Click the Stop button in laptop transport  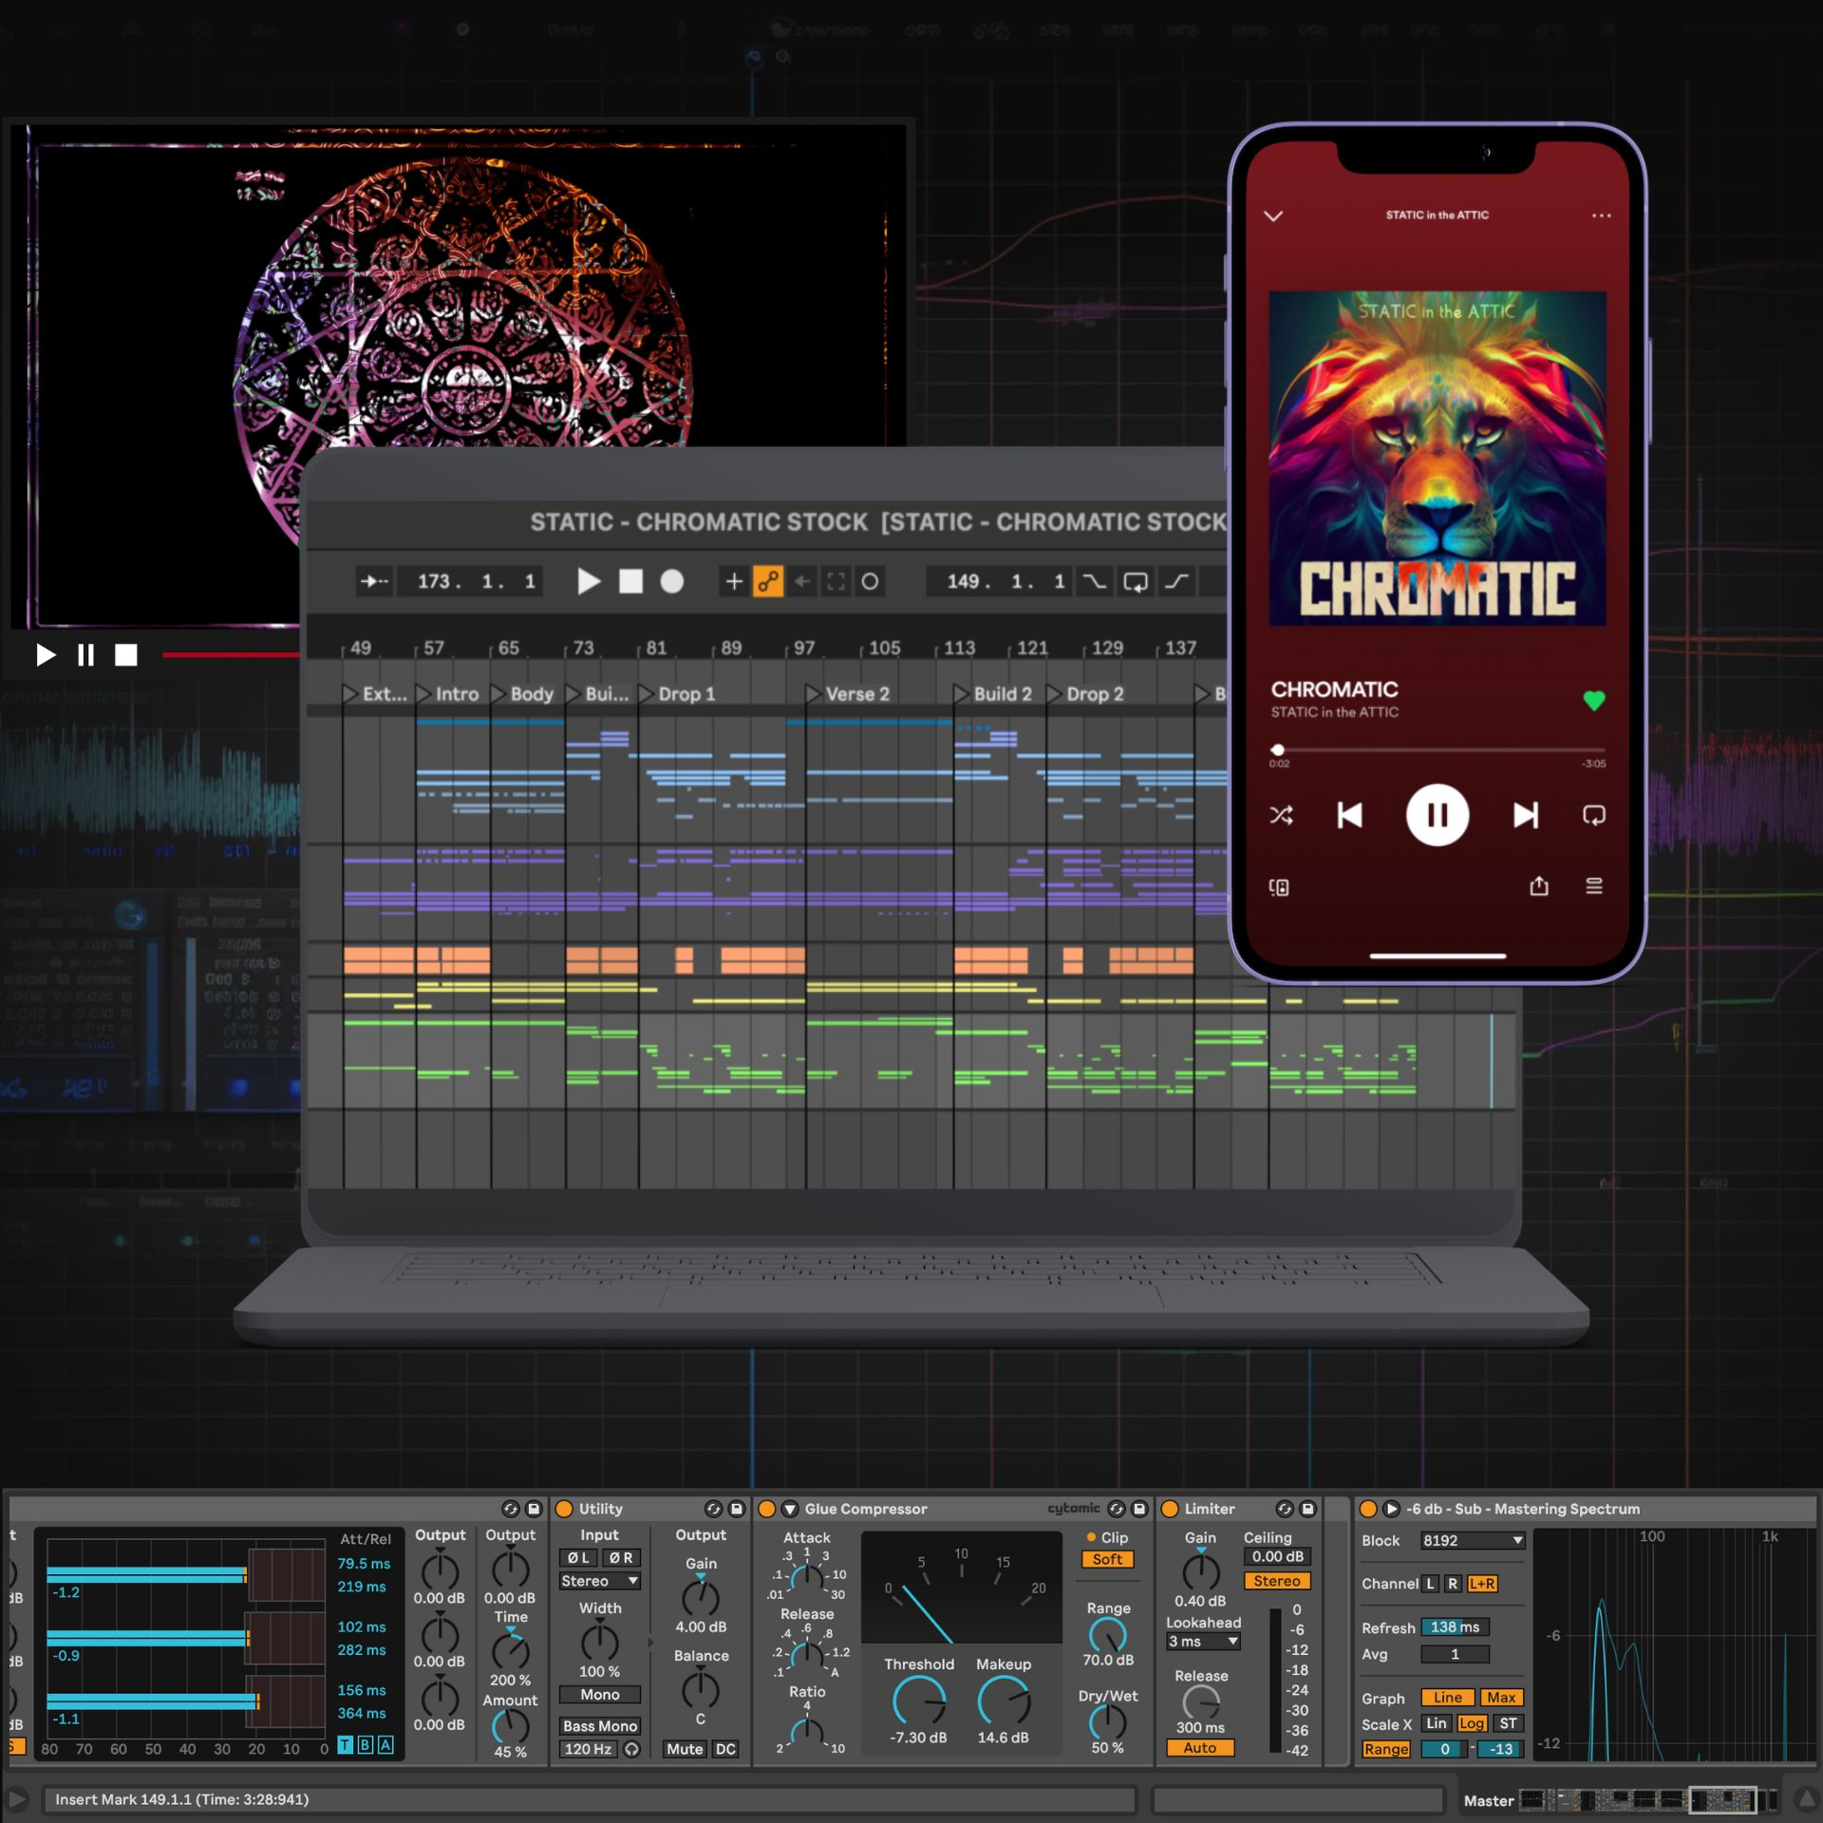click(x=630, y=581)
